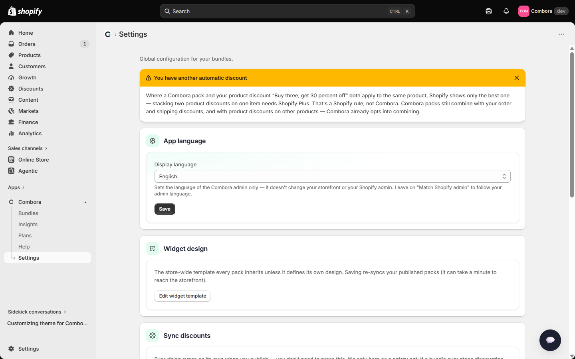This screenshot has height=359, width=575.
Task: Open the Online Store channel
Action: 48,160
